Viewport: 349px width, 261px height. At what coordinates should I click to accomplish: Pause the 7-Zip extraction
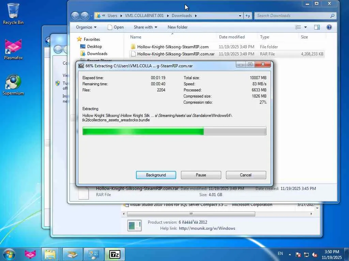click(x=201, y=175)
